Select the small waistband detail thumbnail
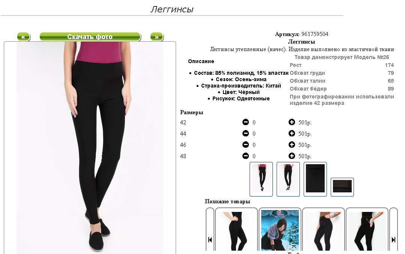The height and width of the screenshot is (254, 405). coord(342,187)
